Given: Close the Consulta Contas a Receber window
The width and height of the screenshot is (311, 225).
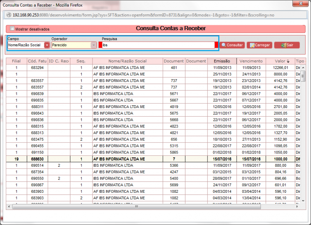Looking at the screenshot, I should click(300, 3).
